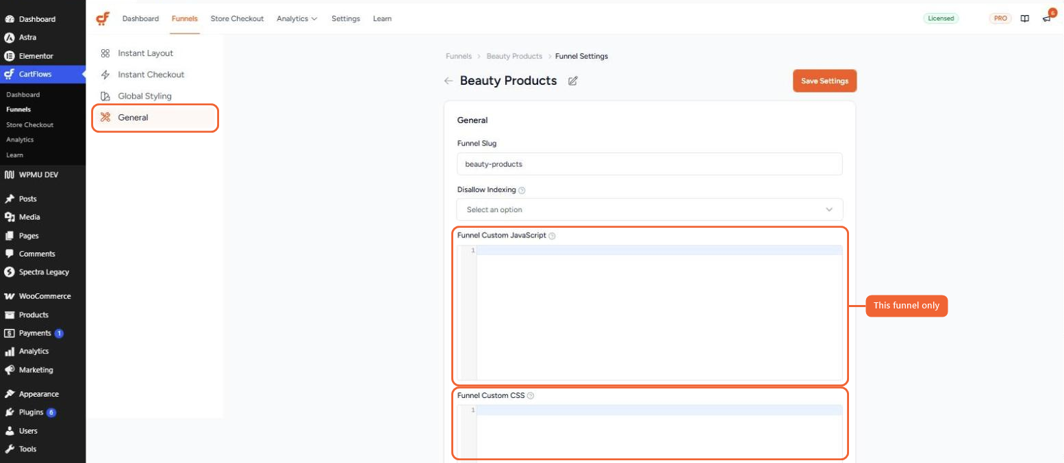1064x463 pixels.
Task: Click the Global Styling paint icon
Action: 105,96
